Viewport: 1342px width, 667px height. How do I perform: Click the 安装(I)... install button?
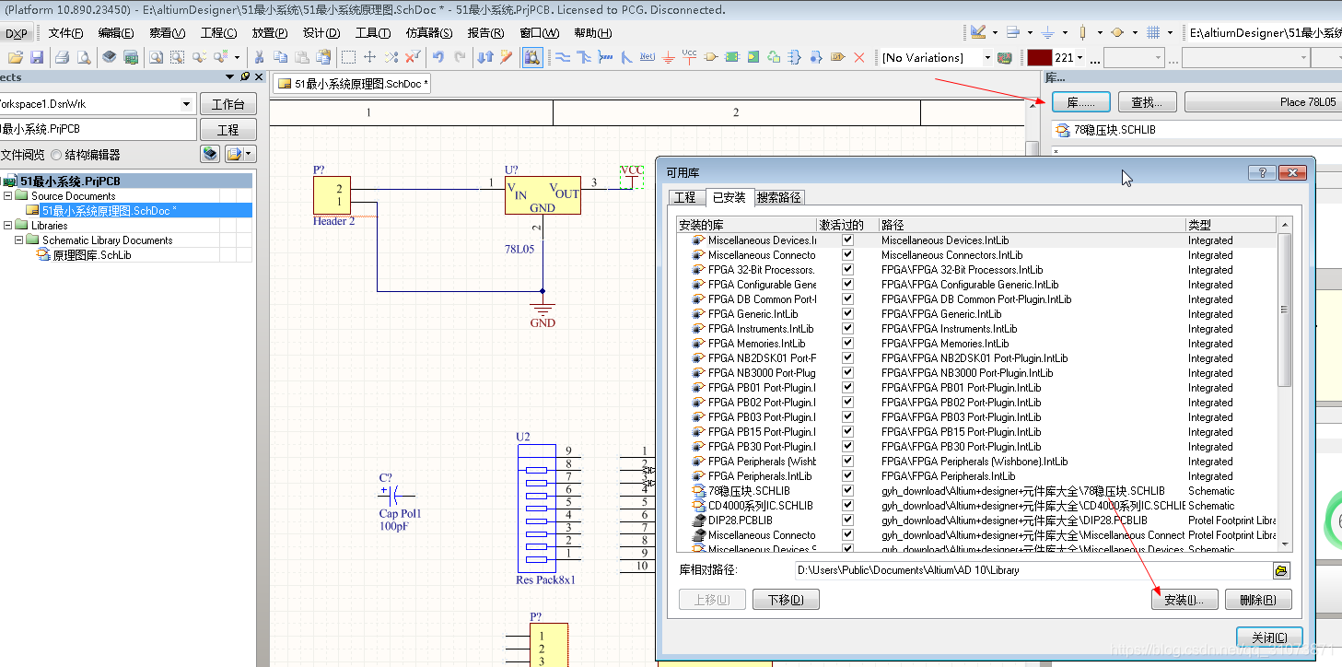tap(1184, 600)
